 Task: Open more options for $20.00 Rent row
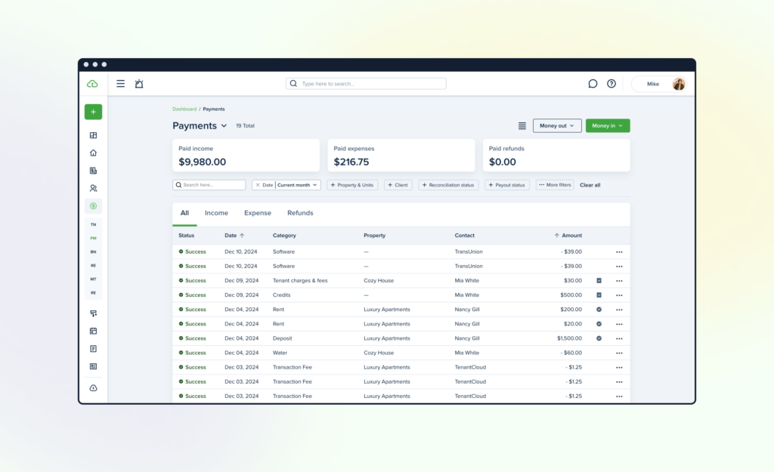[x=619, y=324]
